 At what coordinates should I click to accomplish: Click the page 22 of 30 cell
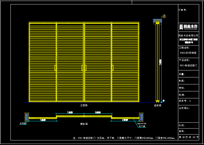[189, 137]
